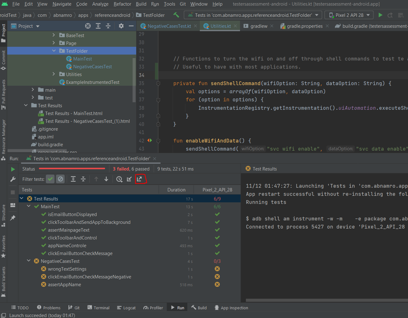Collapse the TestFolder node

(54, 51)
